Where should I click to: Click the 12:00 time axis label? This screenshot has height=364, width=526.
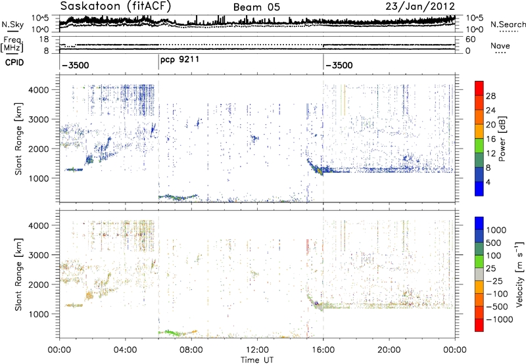pos(257,350)
